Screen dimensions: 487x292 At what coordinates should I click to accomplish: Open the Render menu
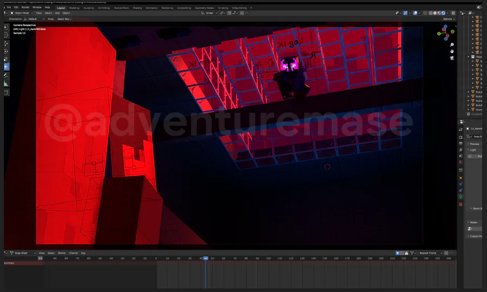click(25, 7)
